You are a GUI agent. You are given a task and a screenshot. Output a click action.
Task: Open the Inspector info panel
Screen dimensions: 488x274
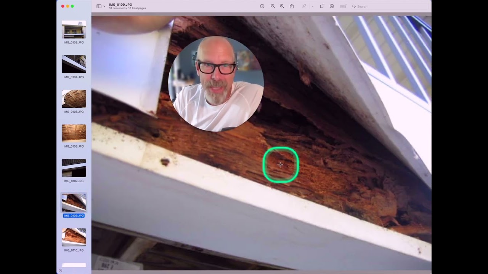click(x=262, y=6)
